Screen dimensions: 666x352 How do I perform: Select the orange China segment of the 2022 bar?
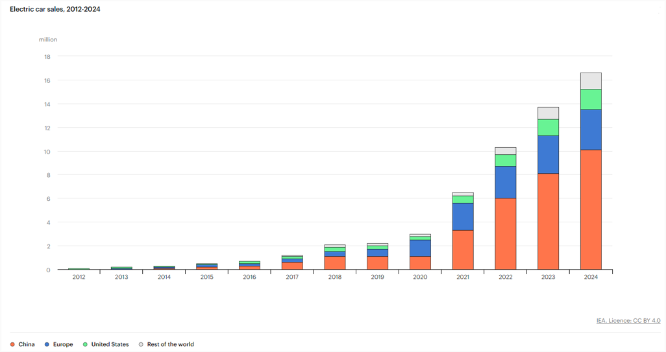[x=505, y=233]
